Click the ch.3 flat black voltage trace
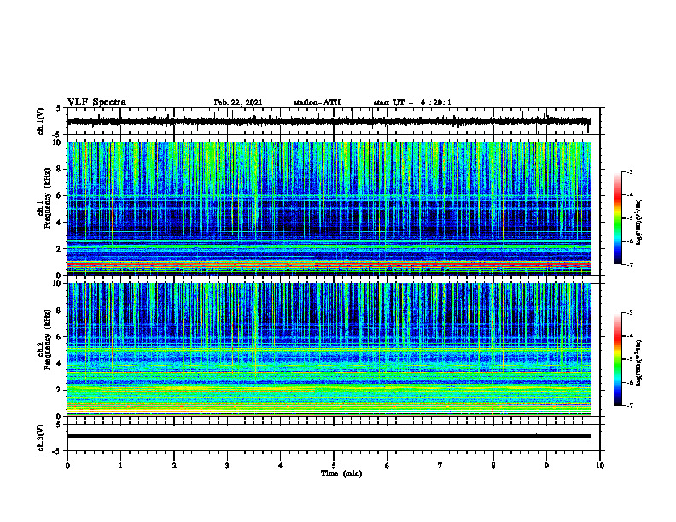 tap(329, 437)
